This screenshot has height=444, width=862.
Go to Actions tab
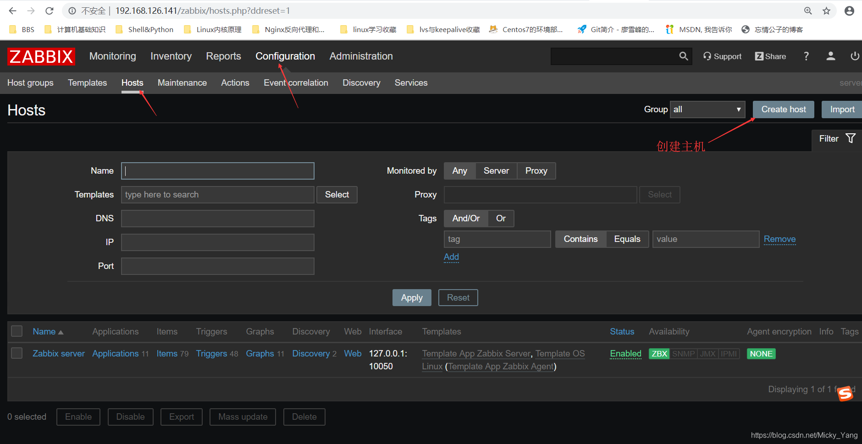pos(235,83)
